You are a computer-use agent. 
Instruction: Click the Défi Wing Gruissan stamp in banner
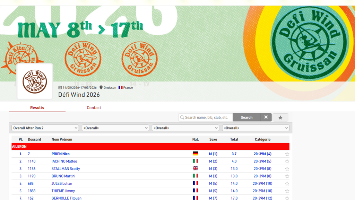pyautogui.click(x=83, y=59)
